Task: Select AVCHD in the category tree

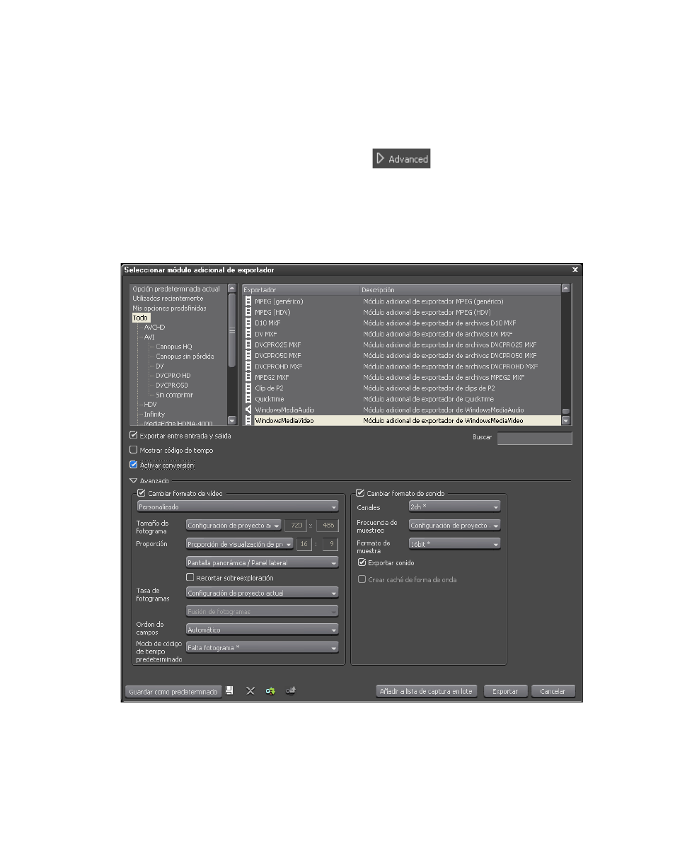Action: pos(155,328)
